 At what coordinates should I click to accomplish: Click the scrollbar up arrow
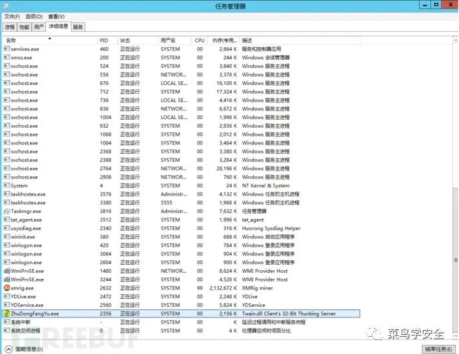(456, 40)
